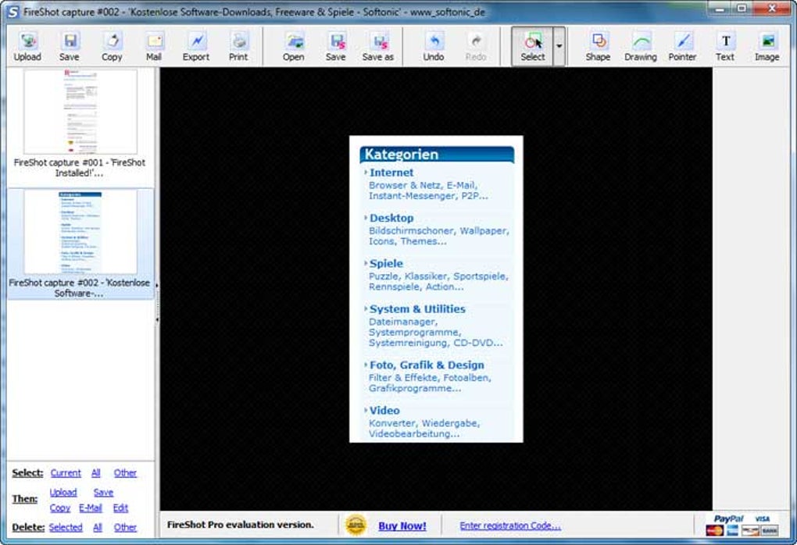Viewport: 797px width, 545px height.
Task: Delete Selected captures via link
Action: point(66,527)
